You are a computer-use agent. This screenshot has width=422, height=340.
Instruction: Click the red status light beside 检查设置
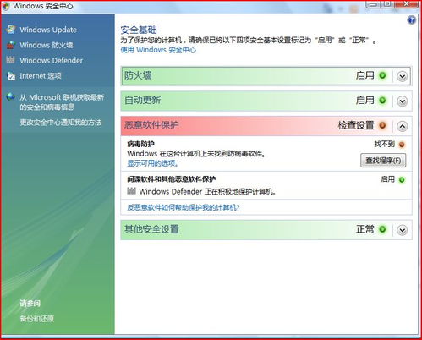tap(382, 125)
